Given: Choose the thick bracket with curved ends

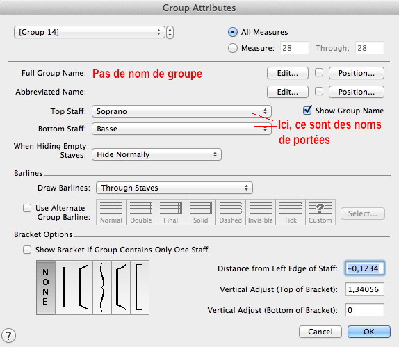Looking at the screenshot, I should 121,287.
